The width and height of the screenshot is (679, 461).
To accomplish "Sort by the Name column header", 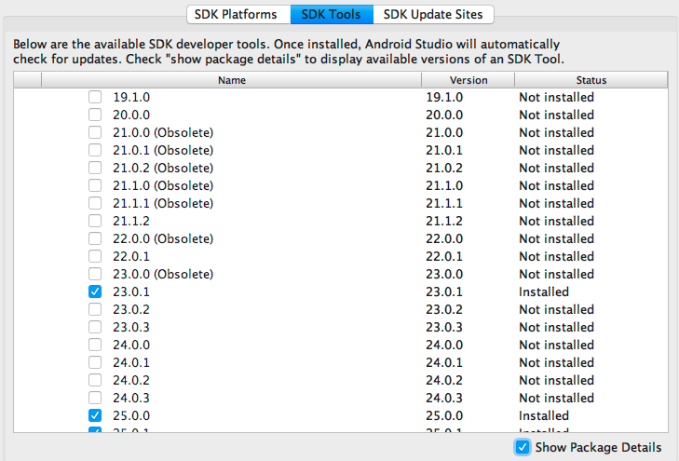I will [x=232, y=80].
